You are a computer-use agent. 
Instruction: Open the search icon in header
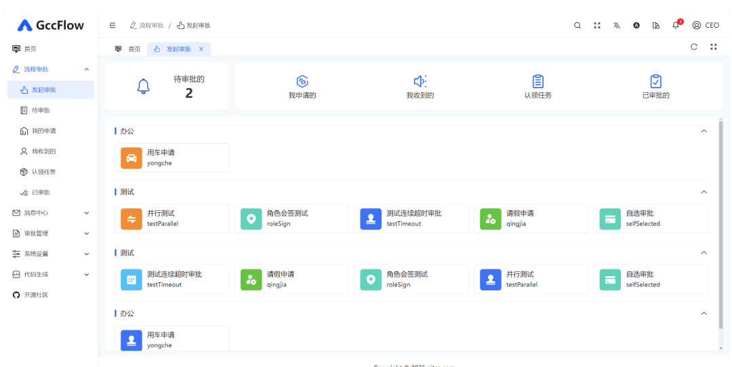coord(577,25)
